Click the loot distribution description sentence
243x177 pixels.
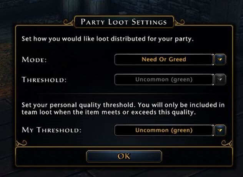108,39
